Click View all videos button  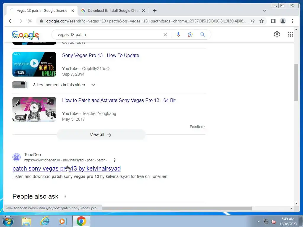pos(101,134)
